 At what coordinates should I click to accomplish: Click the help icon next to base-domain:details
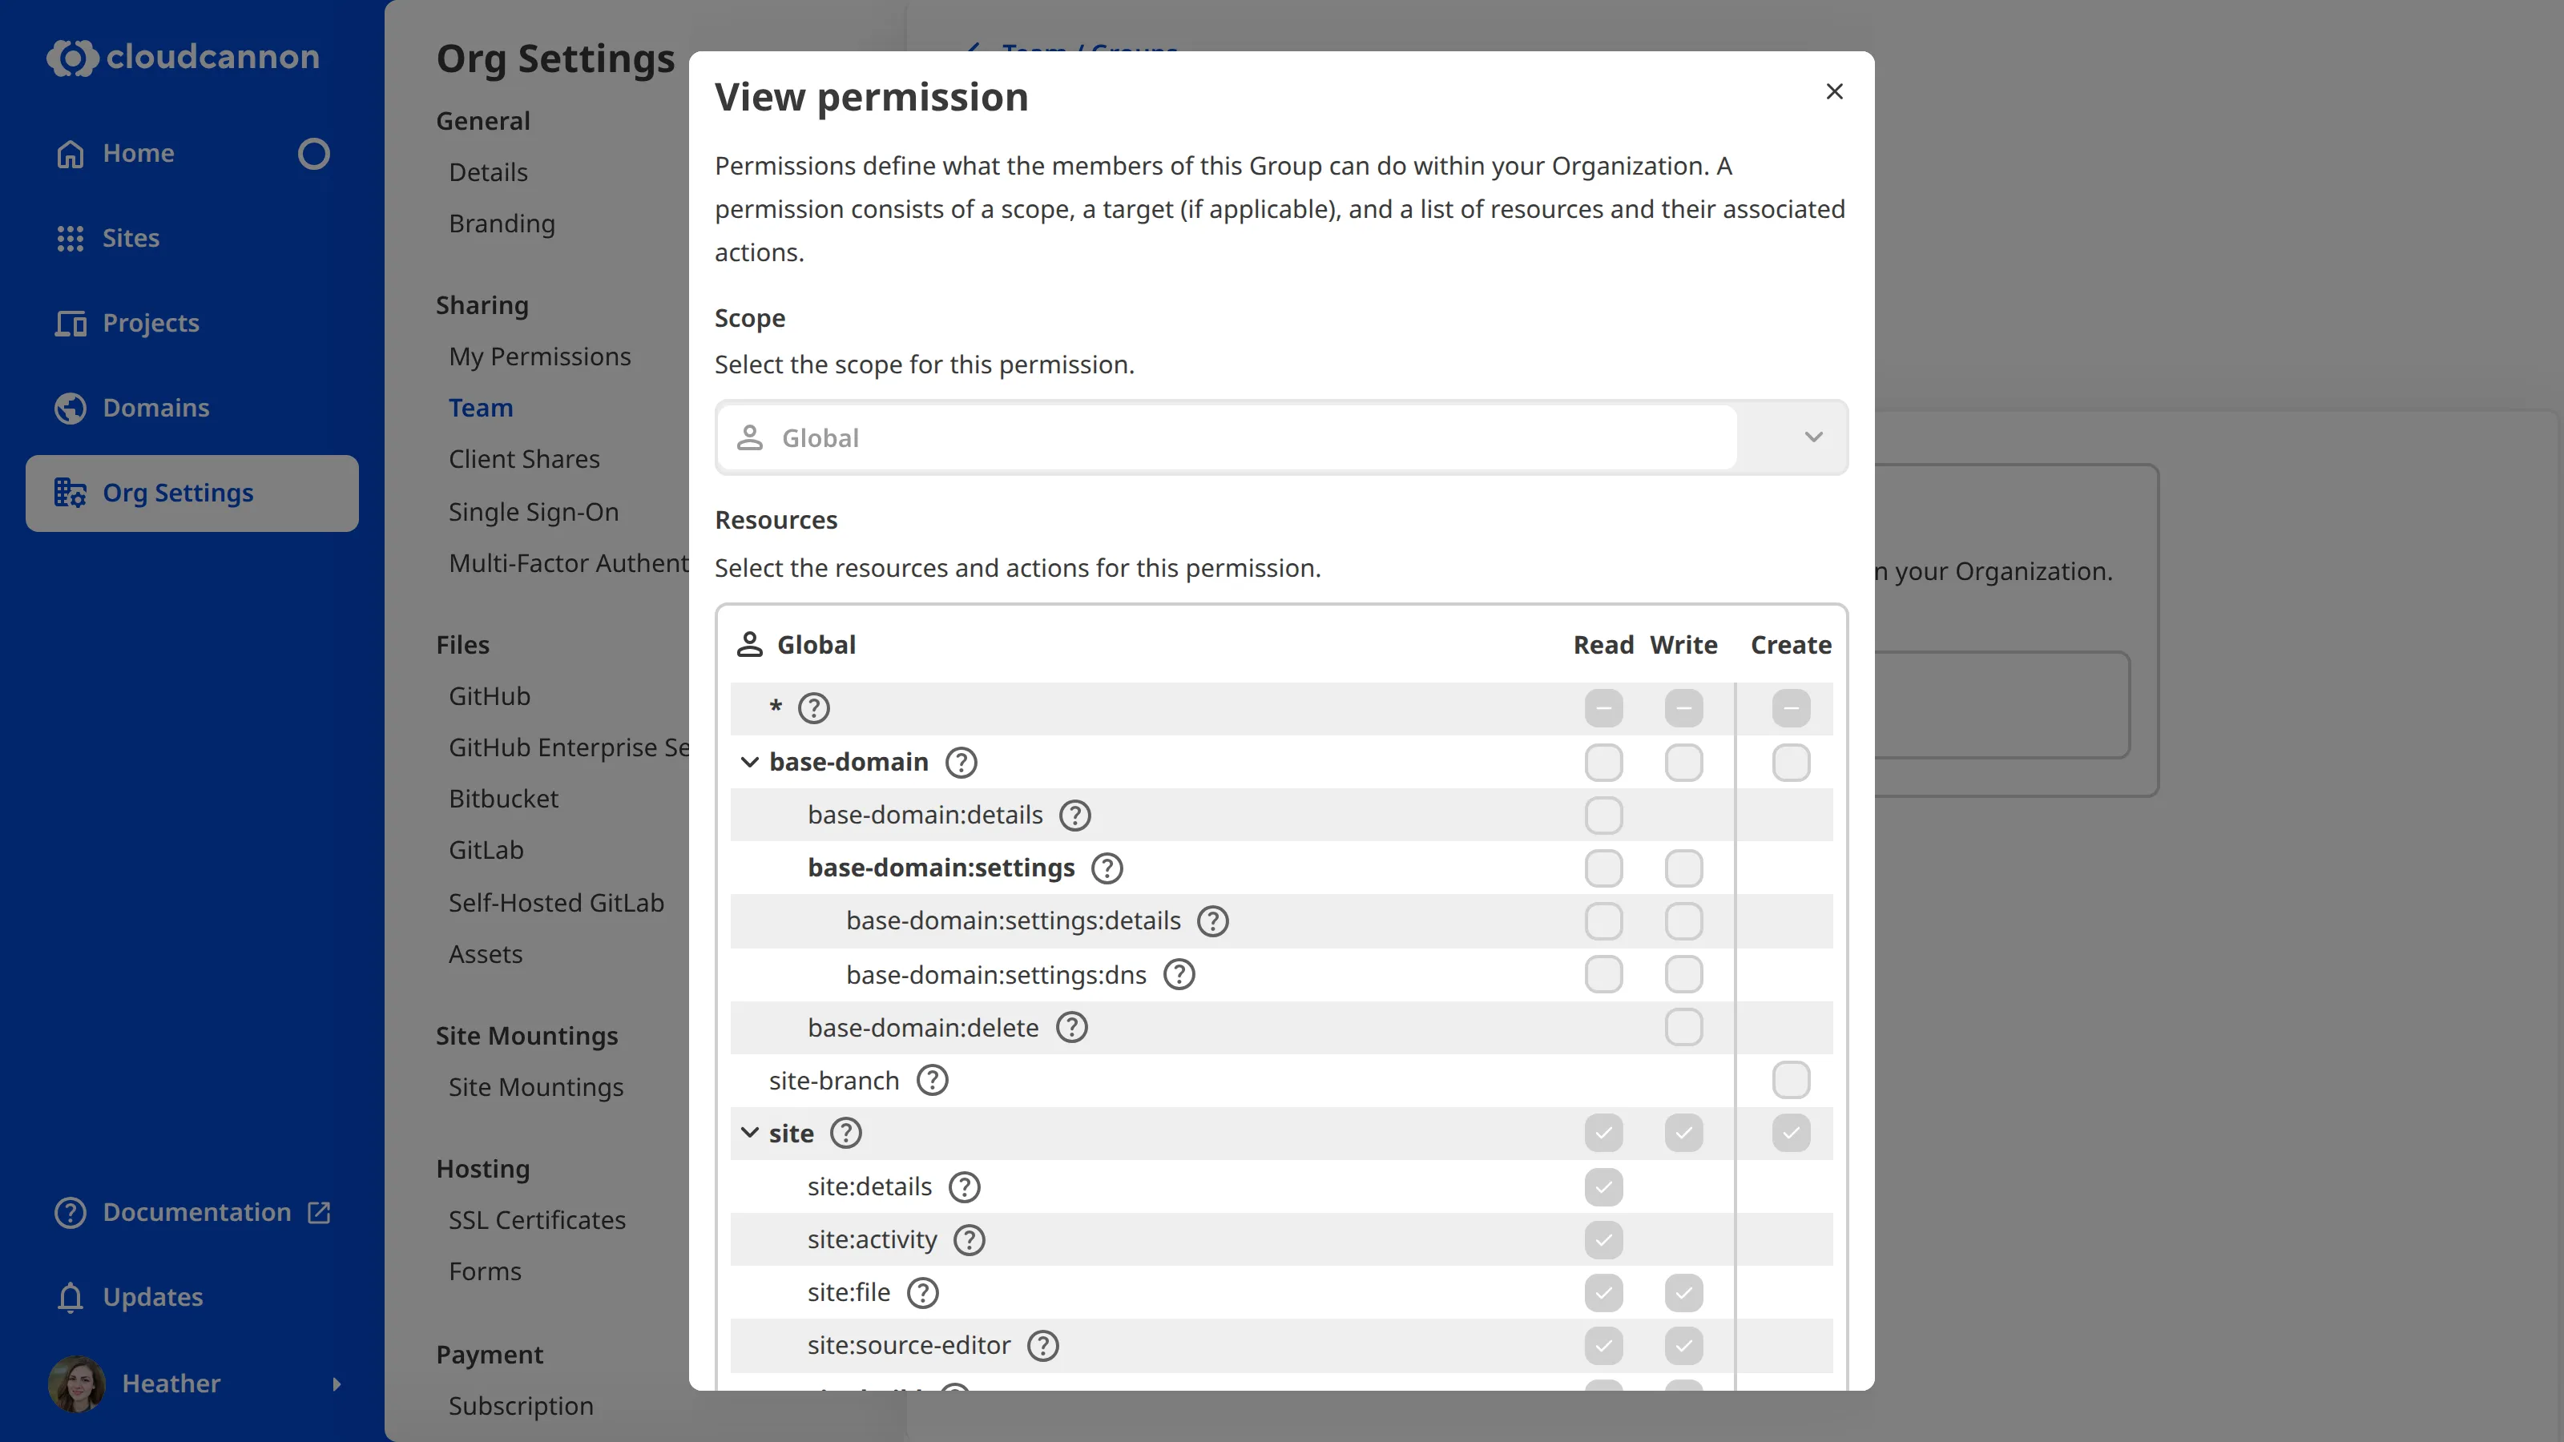pyautogui.click(x=1075, y=815)
